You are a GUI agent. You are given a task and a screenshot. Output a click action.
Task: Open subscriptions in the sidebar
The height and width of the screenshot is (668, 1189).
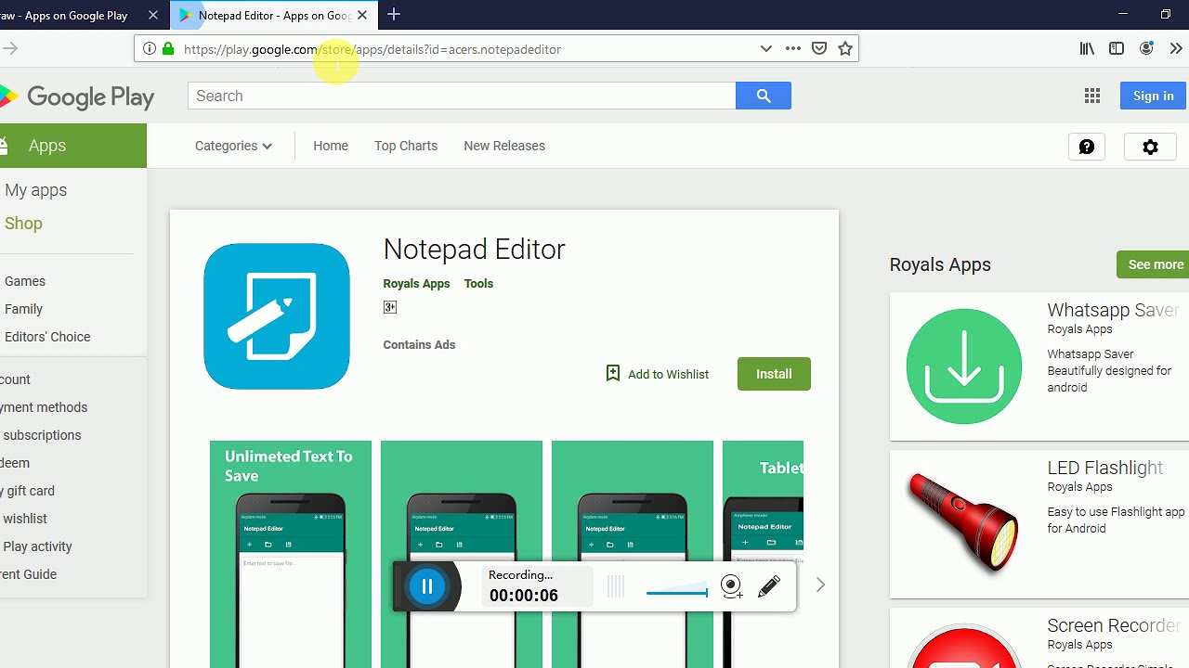(41, 435)
